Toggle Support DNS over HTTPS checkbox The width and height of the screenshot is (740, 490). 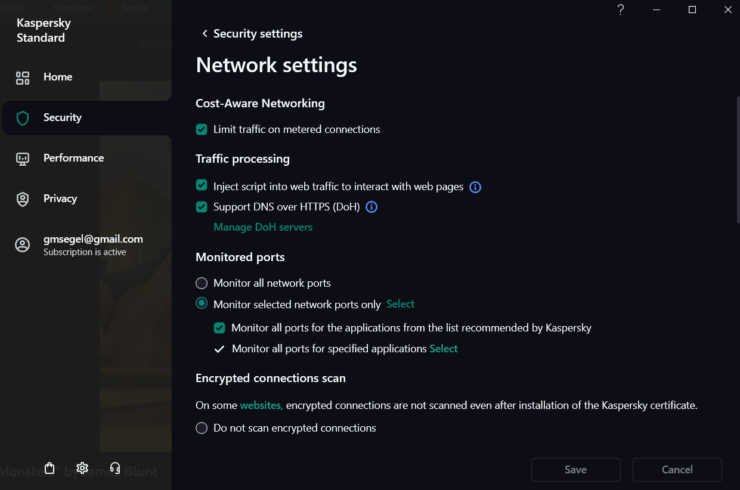(202, 207)
